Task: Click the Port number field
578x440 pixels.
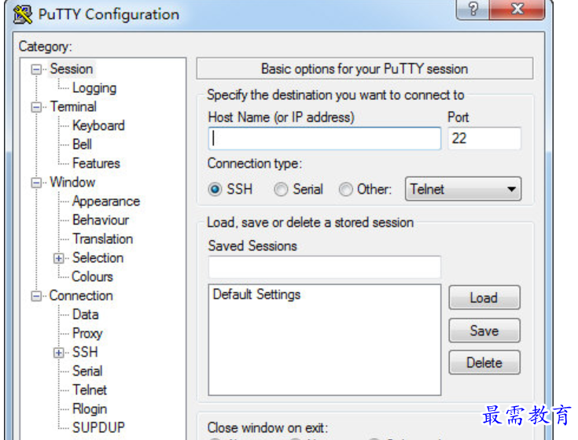Action: click(483, 139)
